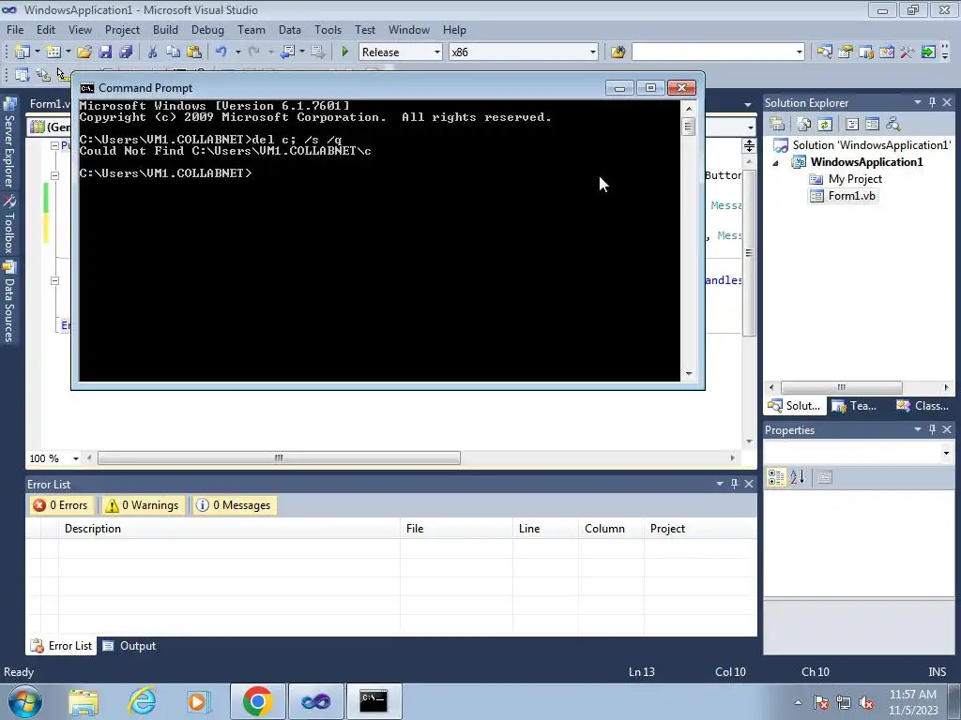Click Alphabetical sort icon in Properties panel
Viewport: 961px width, 720px height.
(797, 477)
